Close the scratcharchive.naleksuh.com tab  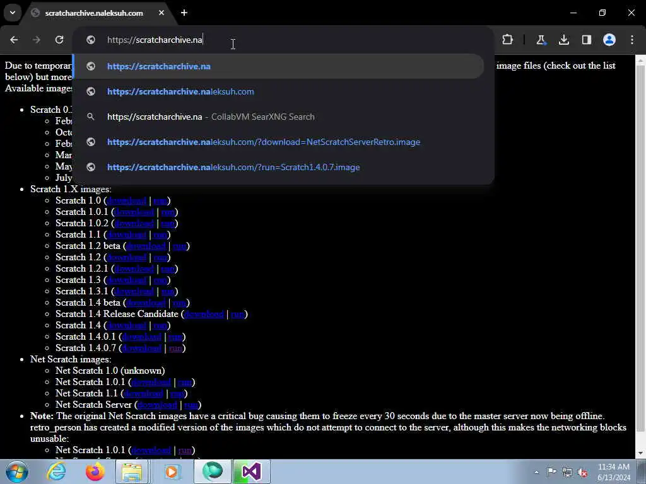(161, 13)
